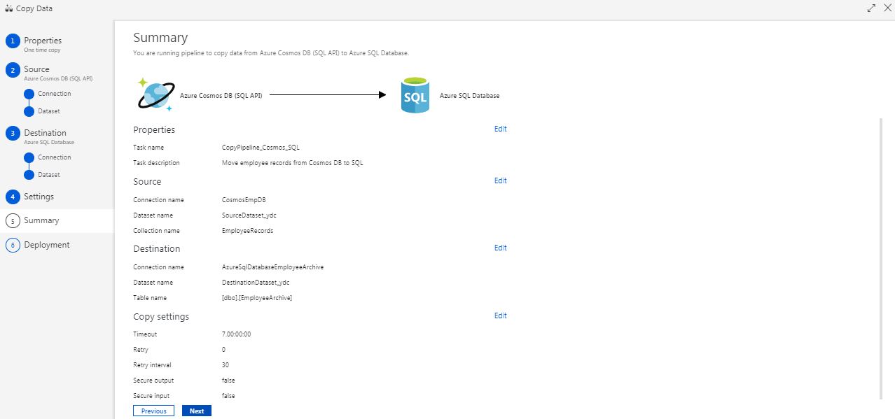Click the step 4 Settings circle
Viewport: 895px width, 419px height.
[12, 197]
